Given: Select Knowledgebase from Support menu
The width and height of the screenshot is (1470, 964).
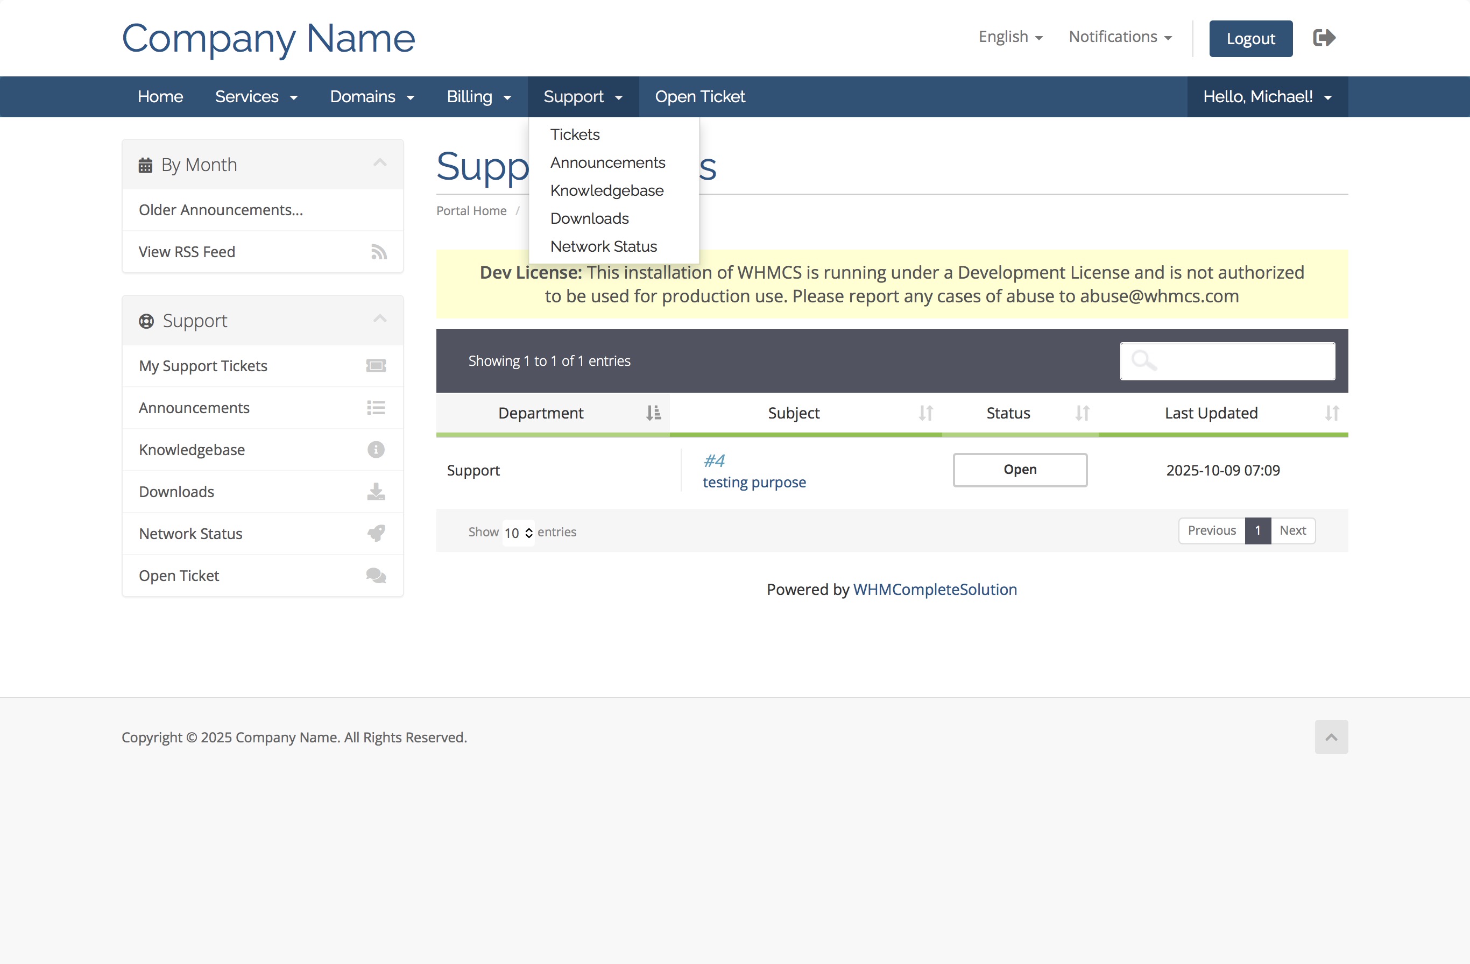Looking at the screenshot, I should tap(606, 191).
